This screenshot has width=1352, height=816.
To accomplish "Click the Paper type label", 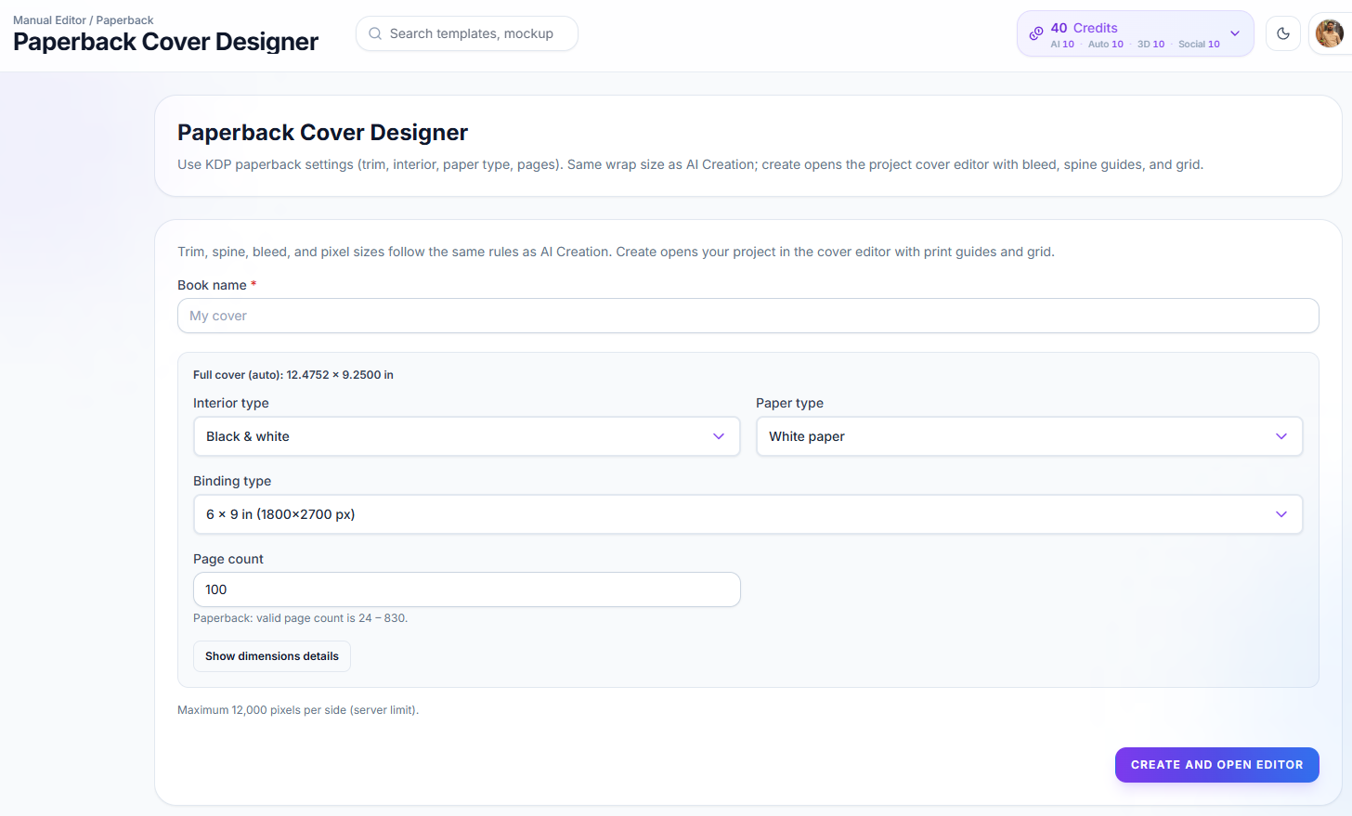I will coord(789,403).
